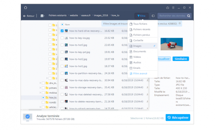Click the Similaire button
Image resolution: width=216 pixels, height=130 pixels.
pyautogui.click(x=180, y=59)
